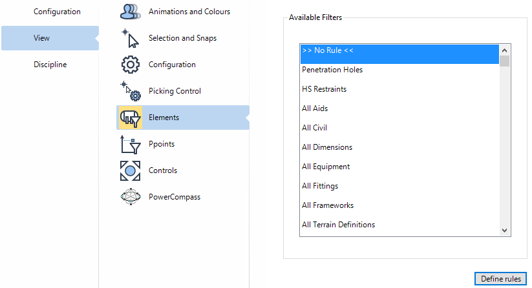Image resolution: width=532 pixels, height=288 pixels.
Task: Choose Penetration Holes in Available Filters
Action: 332,70
